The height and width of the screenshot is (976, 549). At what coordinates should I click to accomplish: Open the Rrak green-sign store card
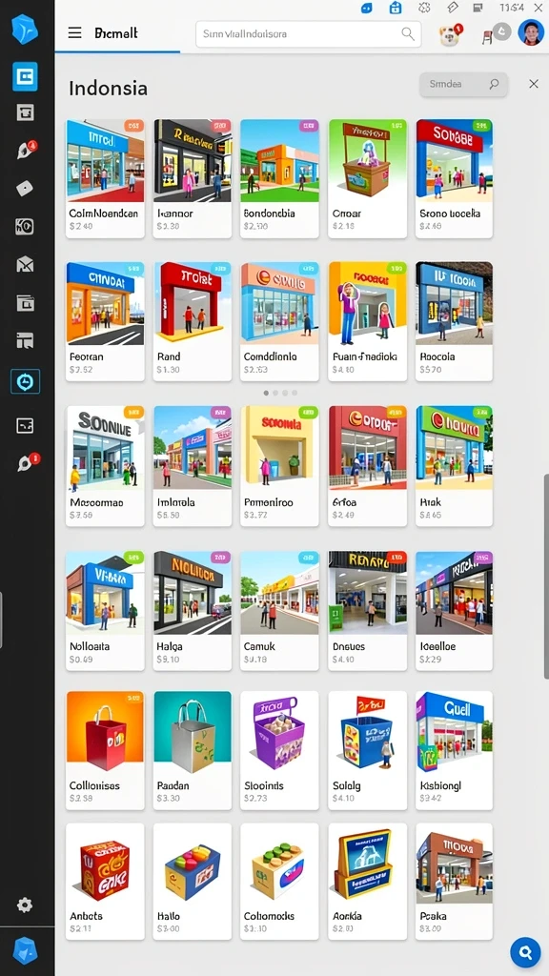point(455,466)
